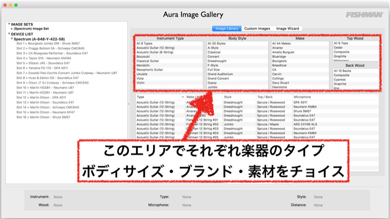Select the result row with Shure SM57 microphone
The image size is (390, 219).
[x=257, y=111]
